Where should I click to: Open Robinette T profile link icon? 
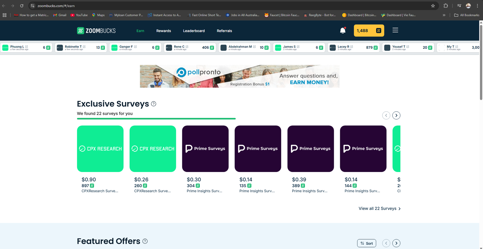point(84,46)
